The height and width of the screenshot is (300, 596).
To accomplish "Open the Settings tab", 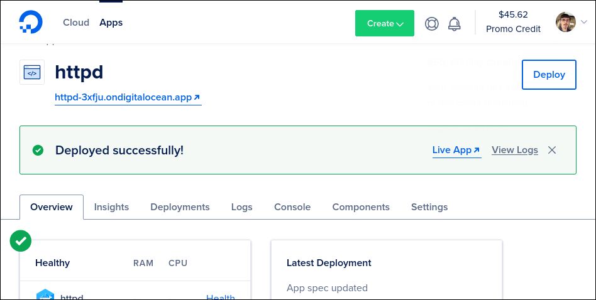I will 429,207.
